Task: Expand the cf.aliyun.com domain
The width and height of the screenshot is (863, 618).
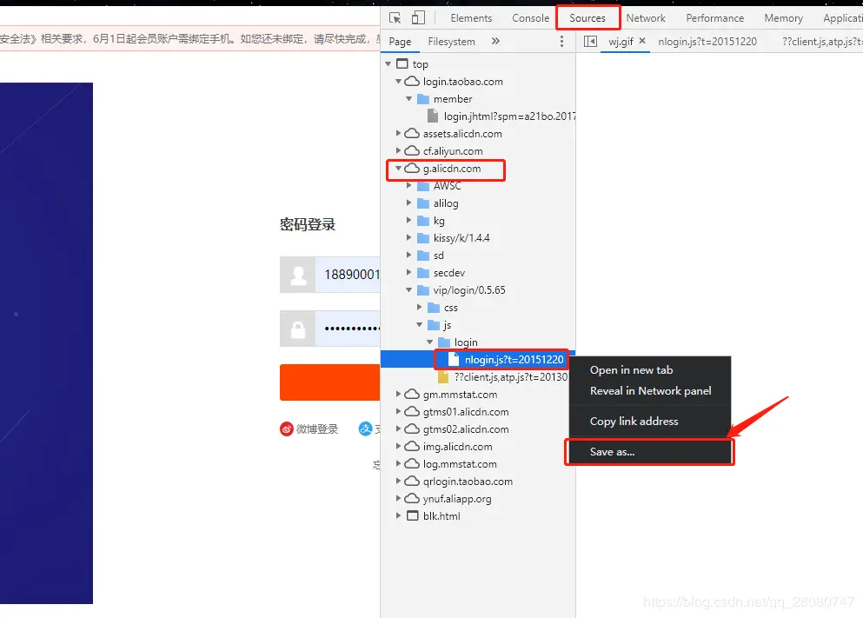Action: [x=398, y=150]
